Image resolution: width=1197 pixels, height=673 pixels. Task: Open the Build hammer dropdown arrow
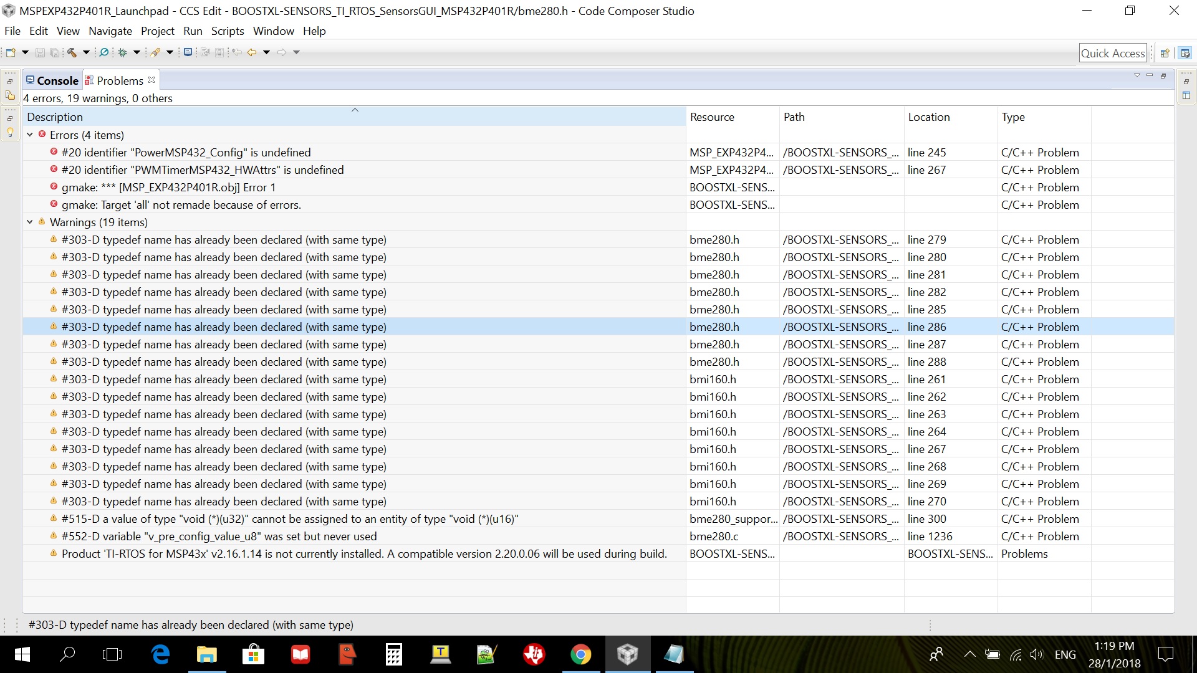[86, 53]
